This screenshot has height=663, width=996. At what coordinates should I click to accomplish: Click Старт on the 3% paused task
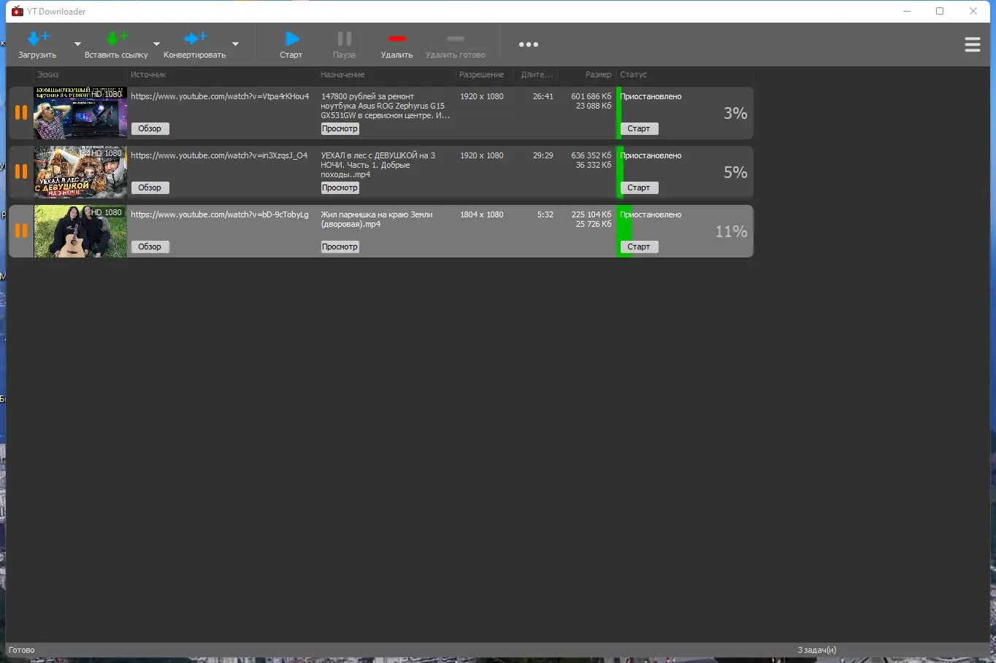point(639,128)
